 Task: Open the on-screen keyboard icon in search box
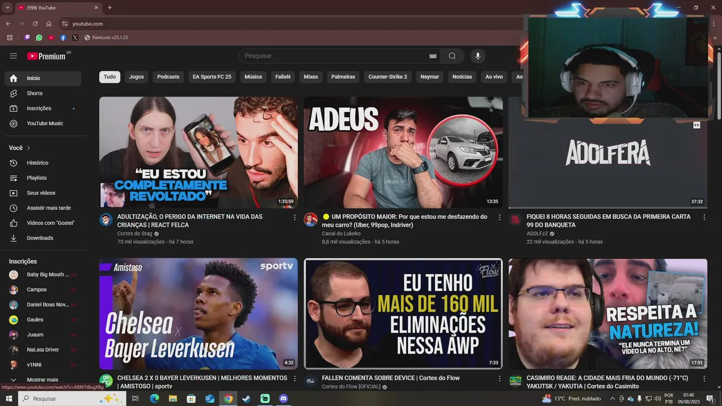click(433, 56)
